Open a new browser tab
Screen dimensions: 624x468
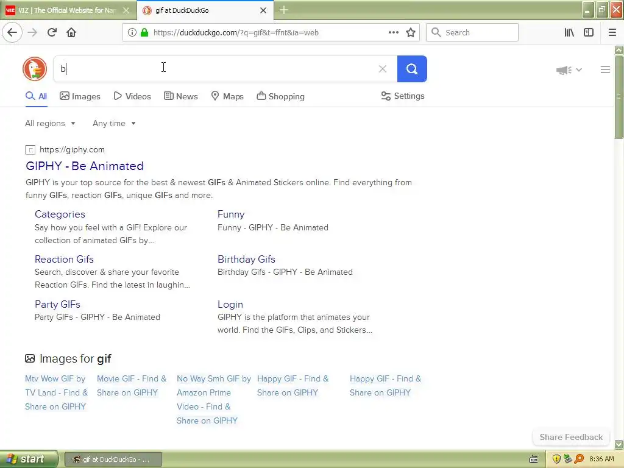pos(284,10)
